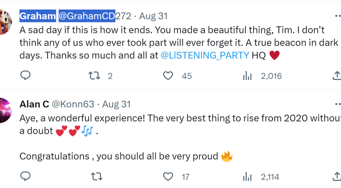Screen dimensions: 341x188
Task: Retweet Alan C's tweet
Action: (97, 177)
